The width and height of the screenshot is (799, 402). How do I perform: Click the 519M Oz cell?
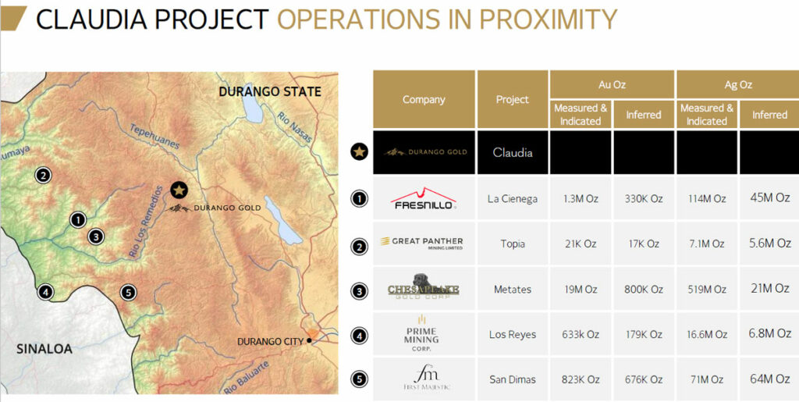click(x=707, y=289)
